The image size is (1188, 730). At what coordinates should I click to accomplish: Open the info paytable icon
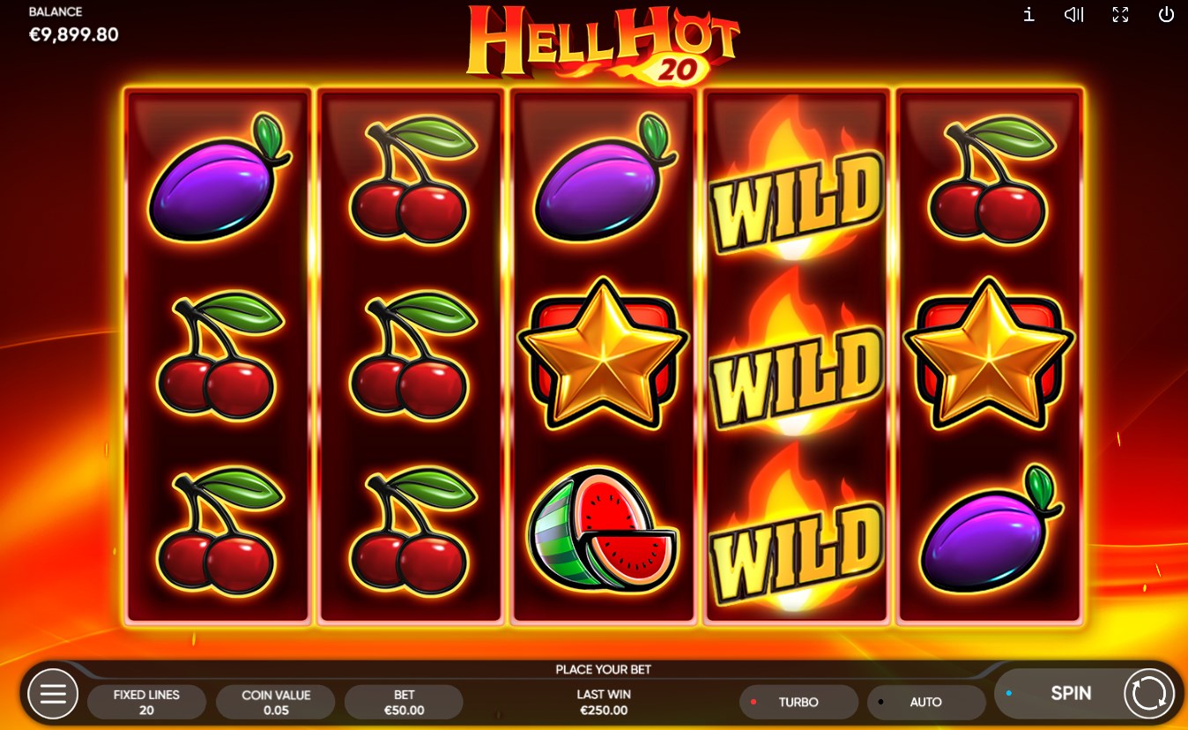point(1028,14)
